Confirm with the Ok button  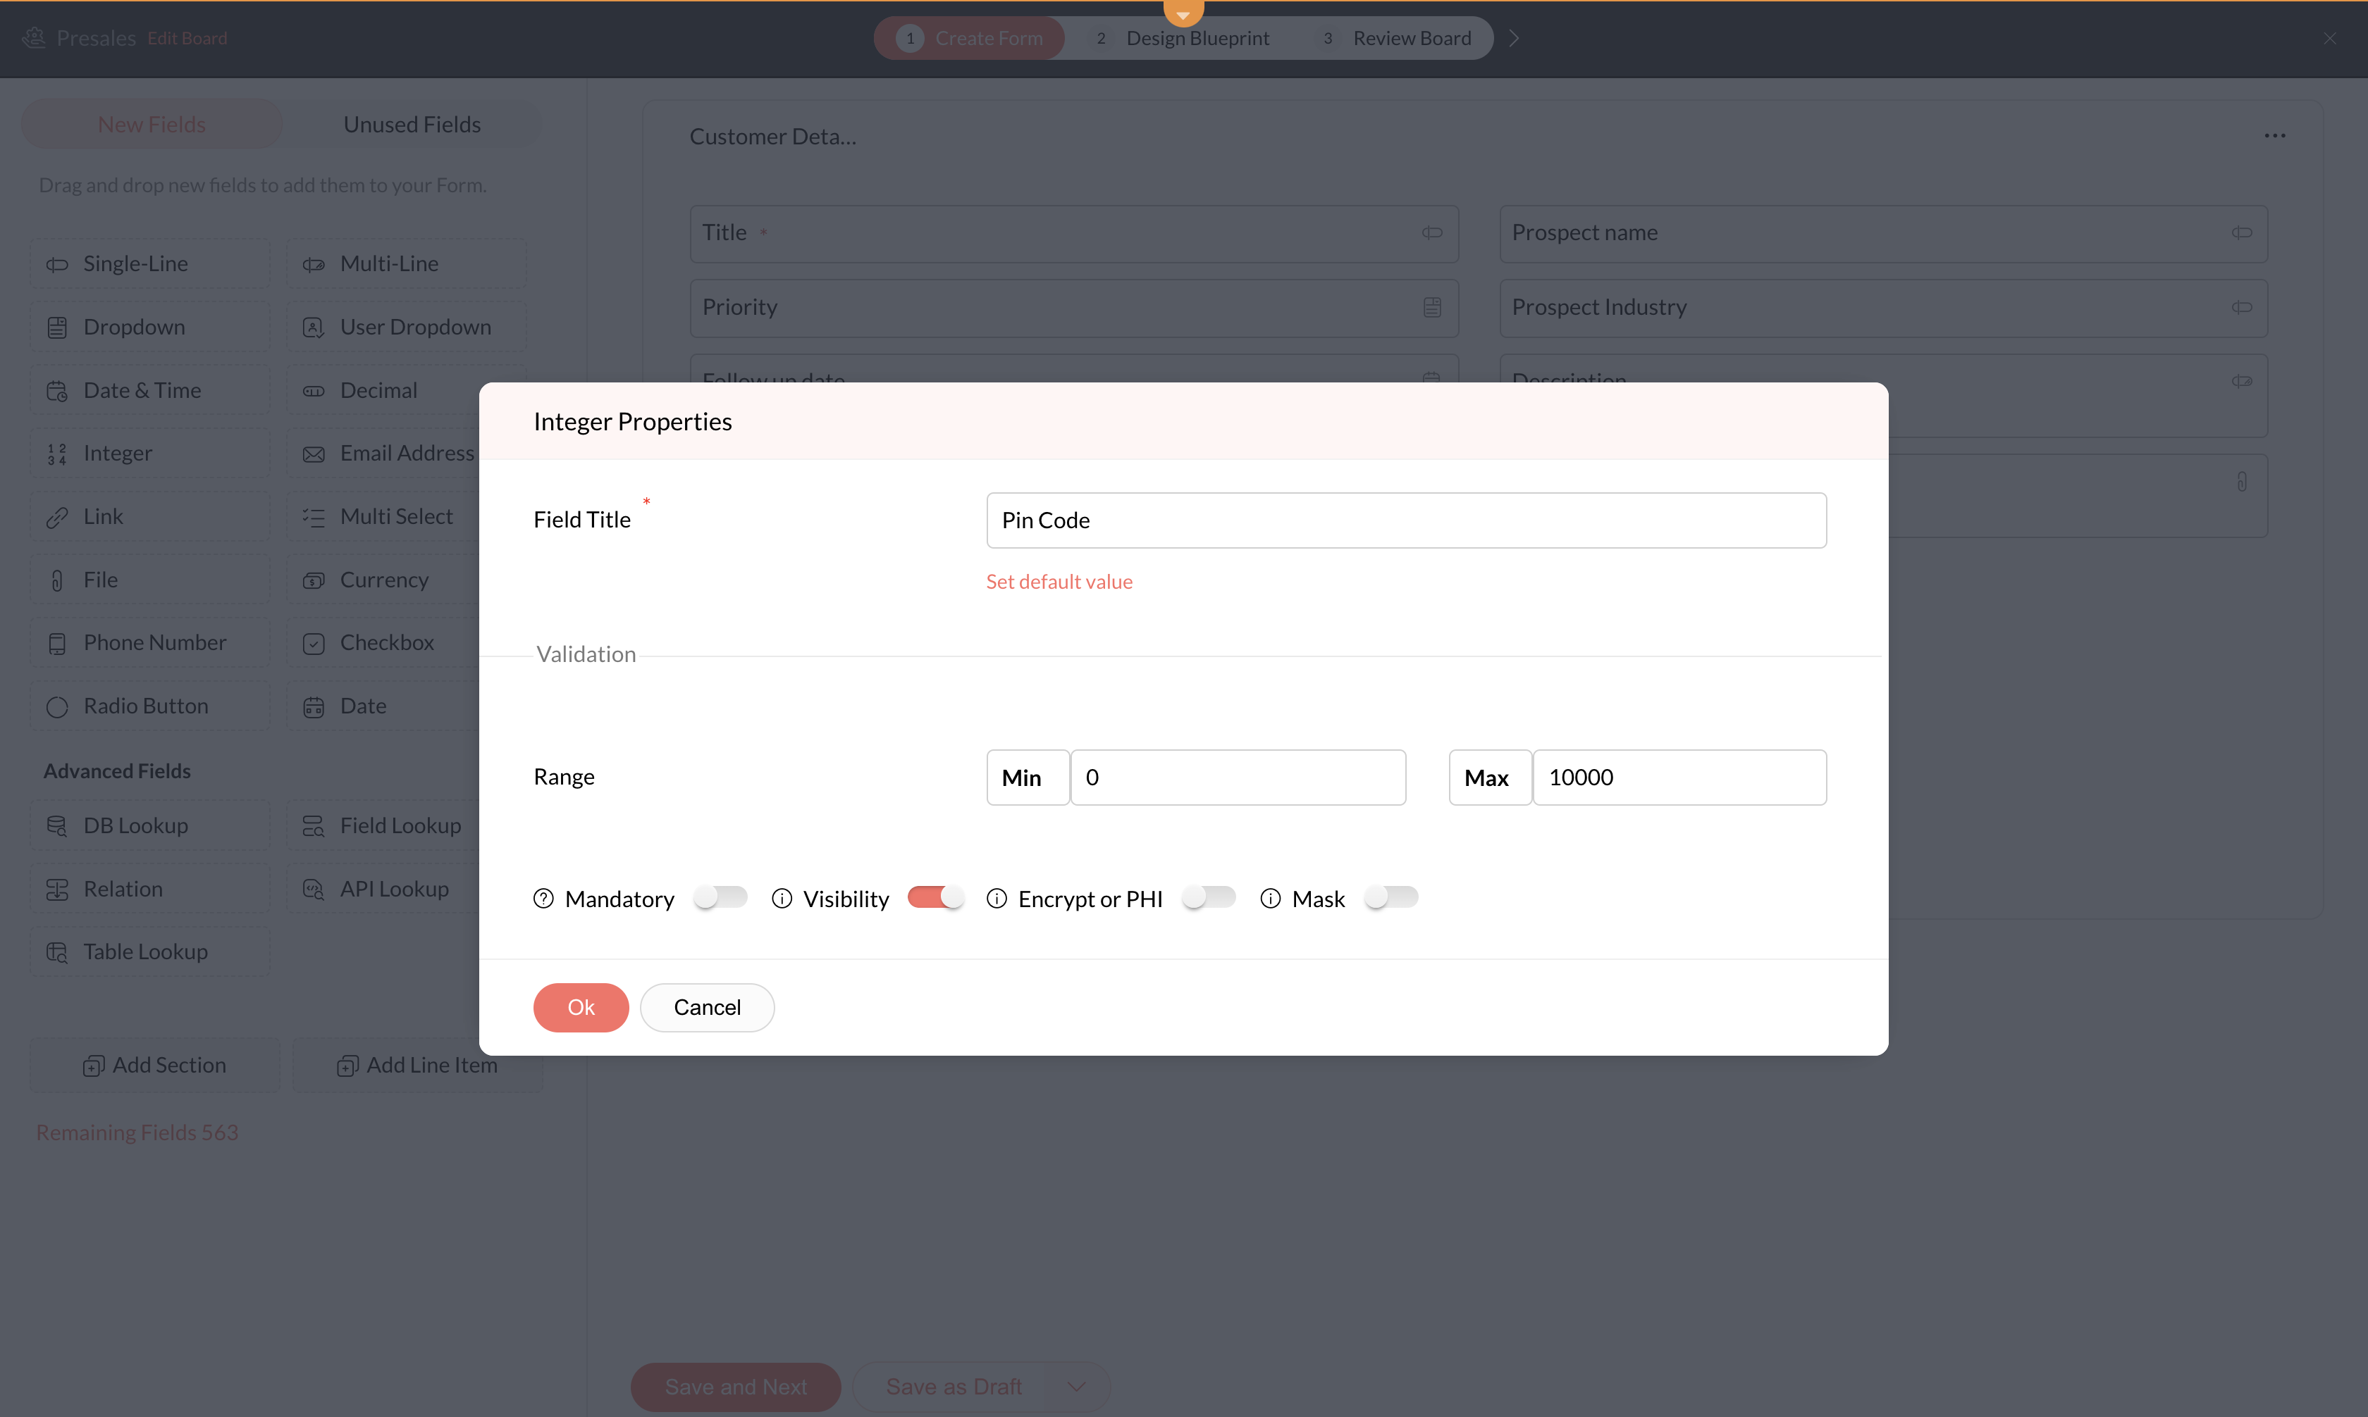(x=581, y=1007)
